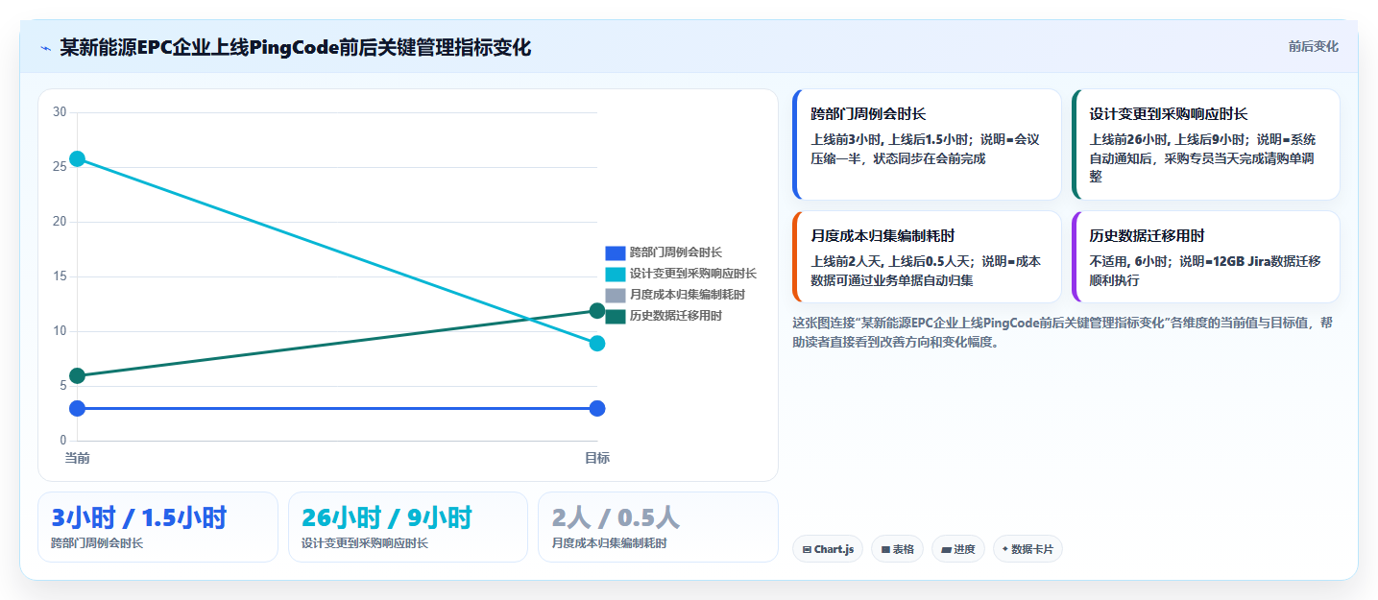Screen dimensions: 1378x600
Task: Open the 跨部门周例会时长 info card
Action: pyautogui.click(x=927, y=145)
